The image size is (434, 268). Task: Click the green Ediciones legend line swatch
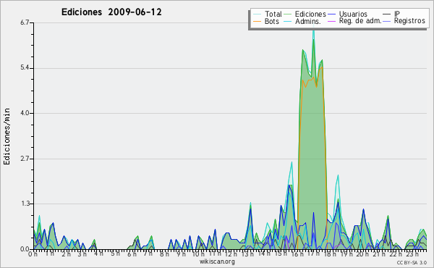pyautogui.click(x=288, y=14)
